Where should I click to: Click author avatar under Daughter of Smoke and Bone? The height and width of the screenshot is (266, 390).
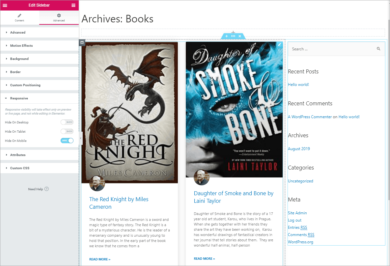(202, 177)
